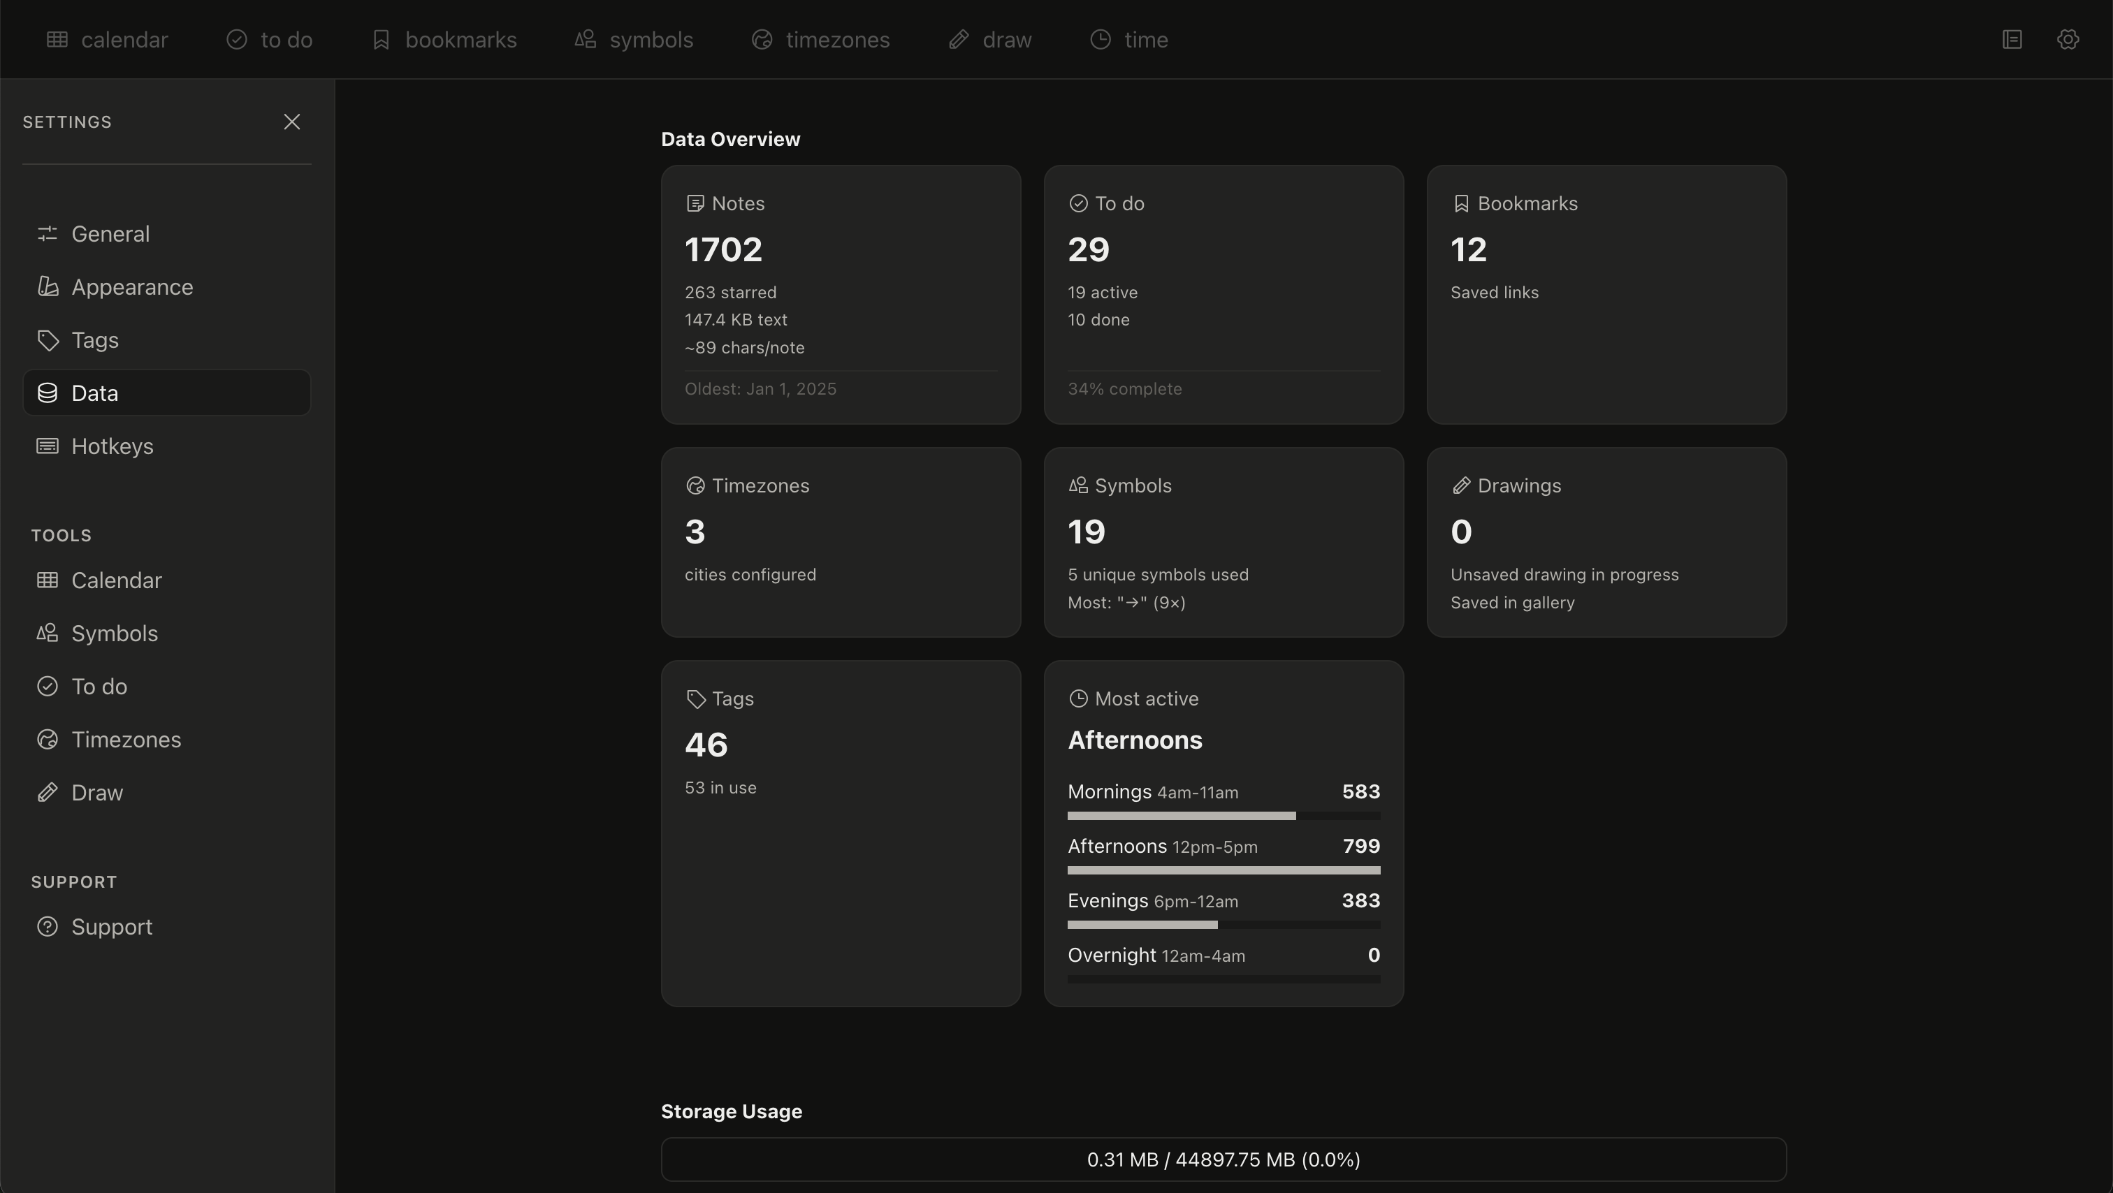Open the time tab
This screenshot has height=1193, width=2113.
[x=1128, y=39]
